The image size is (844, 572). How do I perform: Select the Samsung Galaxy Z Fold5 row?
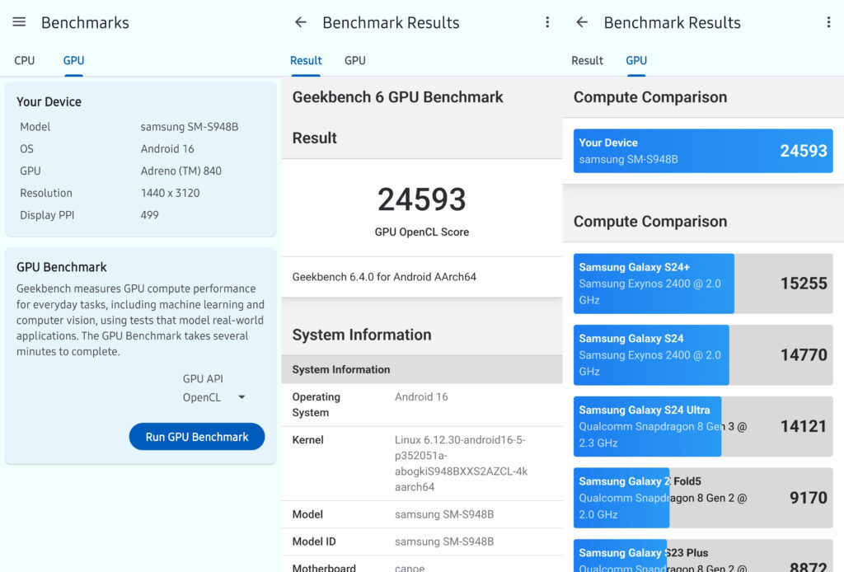tap(703, 498)
